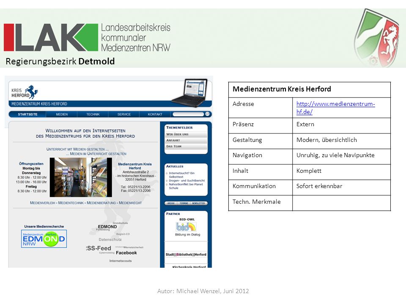This screenshot has width=406, height=305.
Task: Click the website search input field
Action: (188, 114)
